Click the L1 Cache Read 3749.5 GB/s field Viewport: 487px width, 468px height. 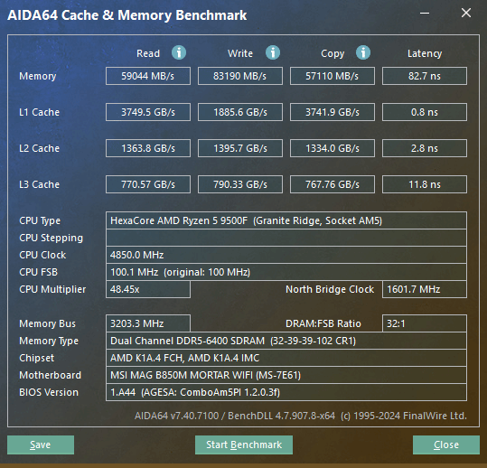[148, 112]
